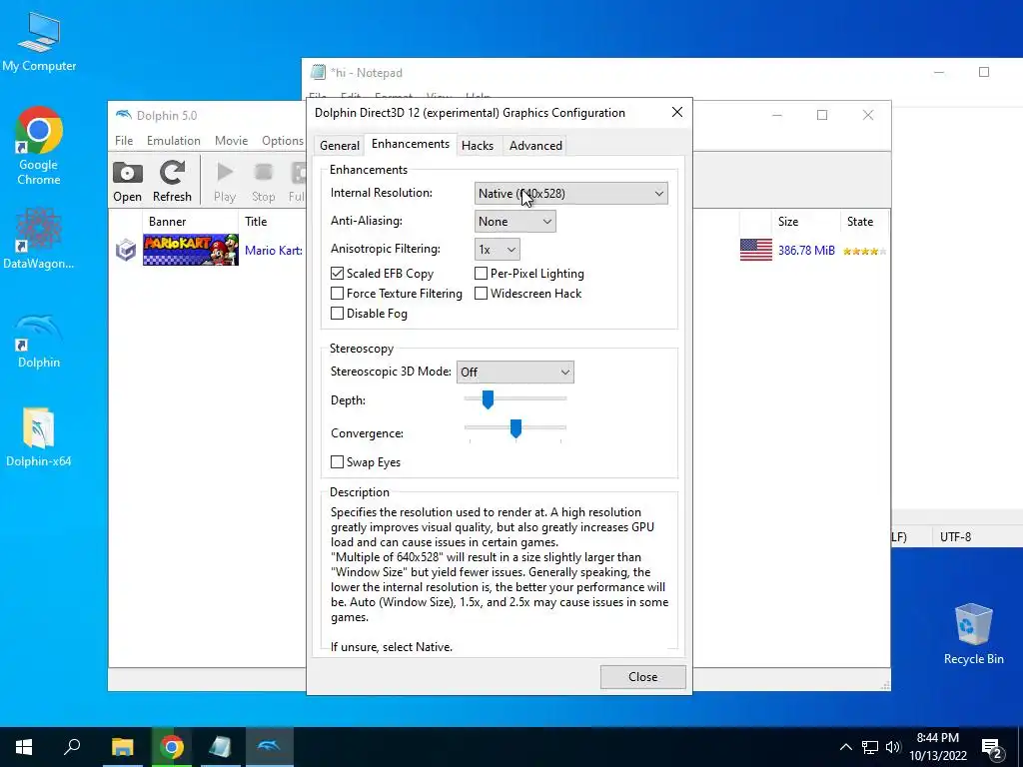Switch to Chrome on the taskbar
This screenshot has height=767, width=1023.
pos(172,747)
